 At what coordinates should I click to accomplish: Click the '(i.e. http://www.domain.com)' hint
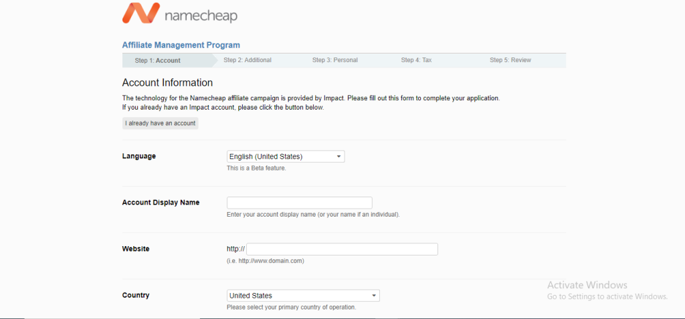tap(265, 261)
